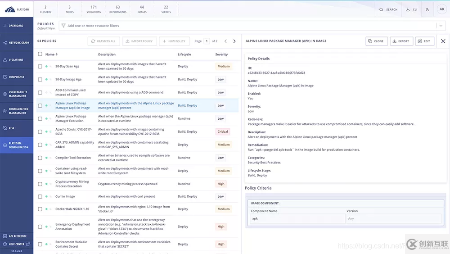Open the CLI download option
450x254 pixels.
411,9
